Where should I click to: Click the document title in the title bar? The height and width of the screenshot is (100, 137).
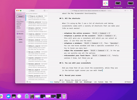(x=89, y=11)
